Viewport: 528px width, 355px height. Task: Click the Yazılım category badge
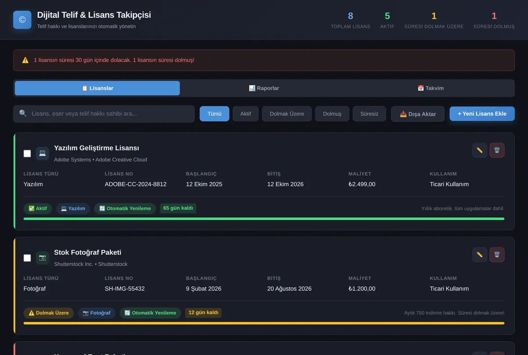point(73,208)
